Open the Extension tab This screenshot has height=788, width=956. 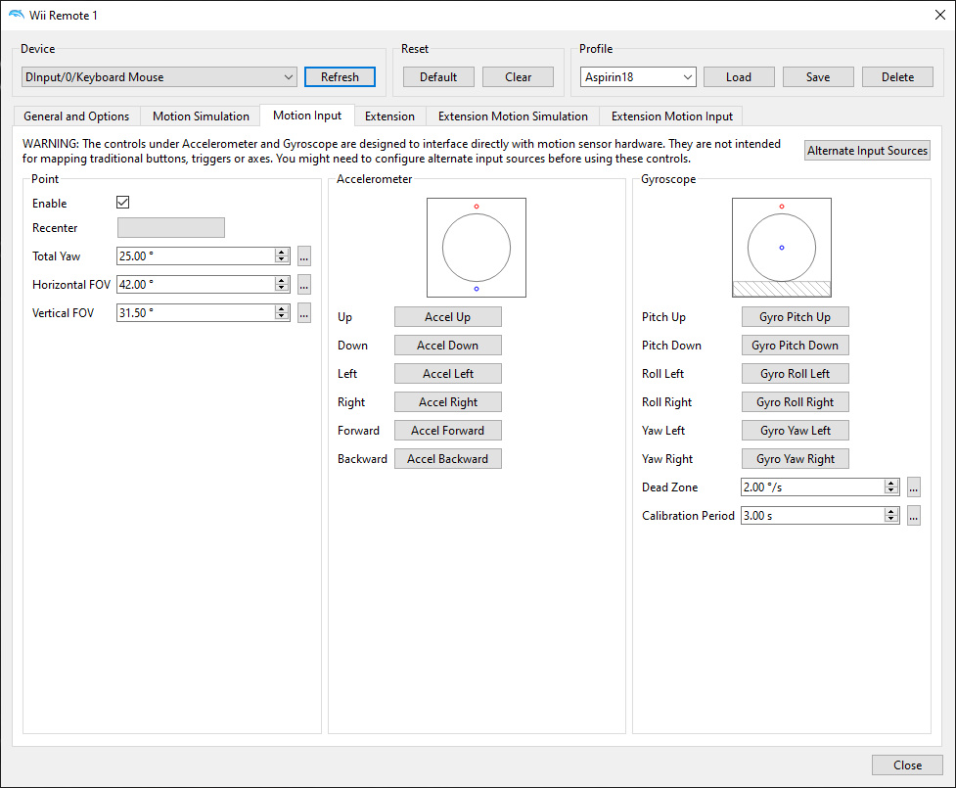389,116
